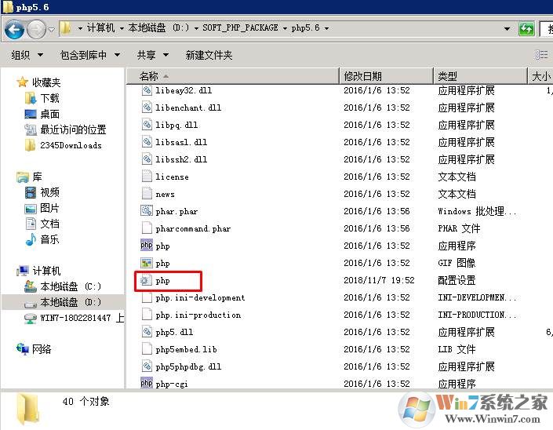Select the news text file icon

tap(147, 194)
